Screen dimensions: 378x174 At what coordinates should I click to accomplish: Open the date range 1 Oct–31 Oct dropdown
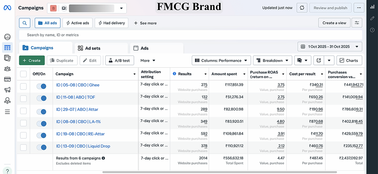[x=330, y=47]
